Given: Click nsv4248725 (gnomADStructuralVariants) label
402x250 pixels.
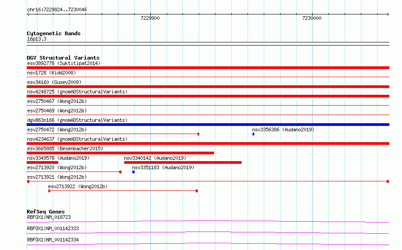Looking at the screenshot, I should pos(77,92).
